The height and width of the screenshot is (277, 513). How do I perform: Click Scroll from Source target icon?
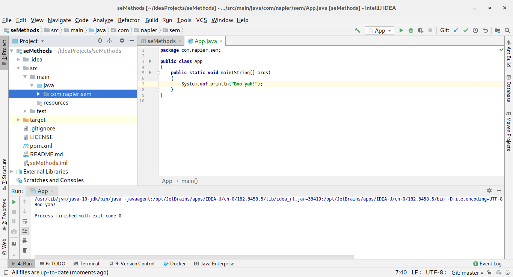(100, 41)
